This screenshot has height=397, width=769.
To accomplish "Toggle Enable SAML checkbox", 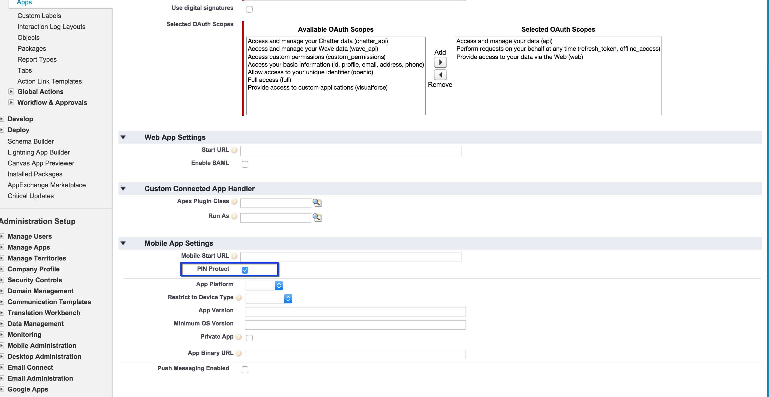I will coord(245,164).
